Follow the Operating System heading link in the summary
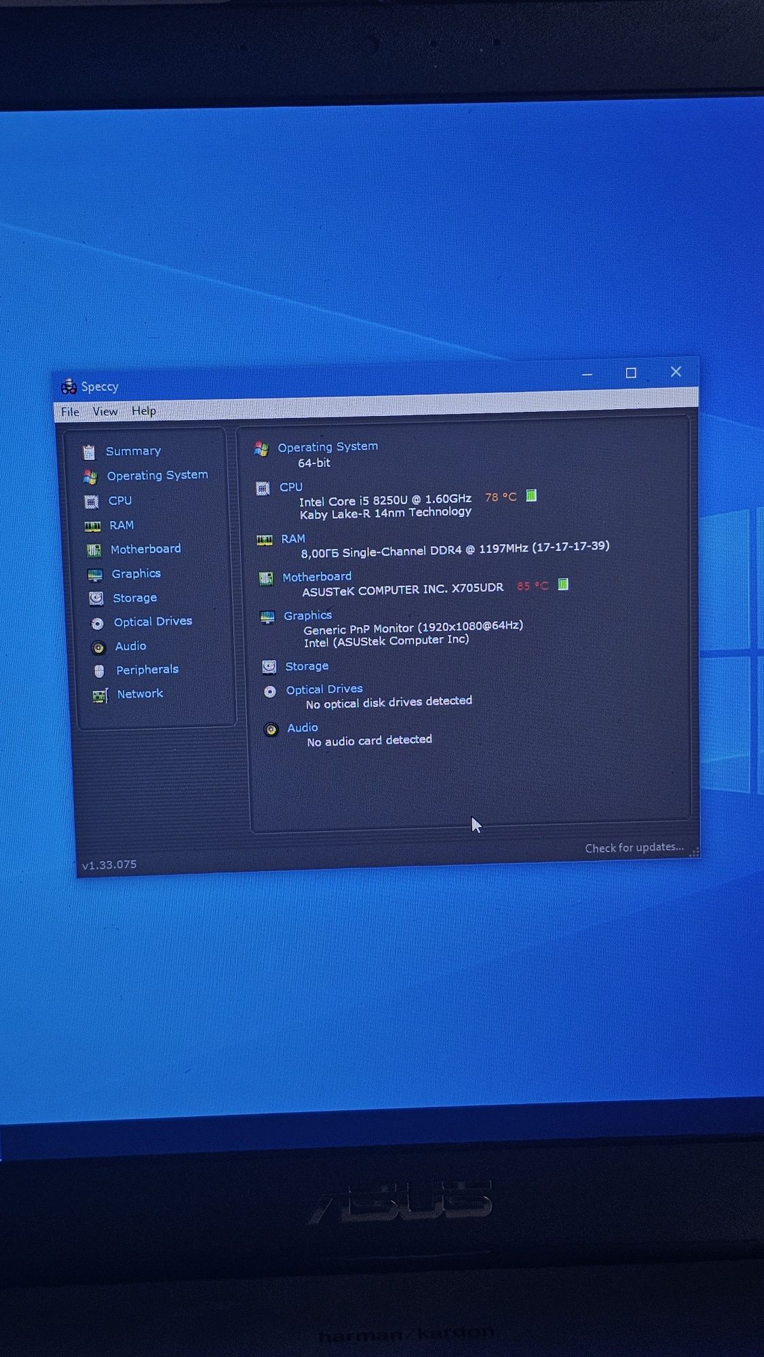764x1357 pixels. point(328,446)
